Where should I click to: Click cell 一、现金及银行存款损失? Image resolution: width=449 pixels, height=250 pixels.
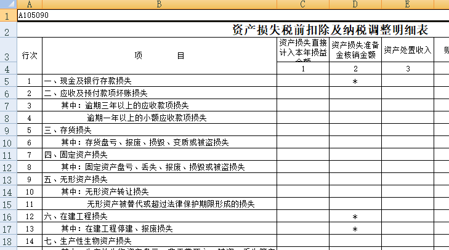(x=160, y=81)
